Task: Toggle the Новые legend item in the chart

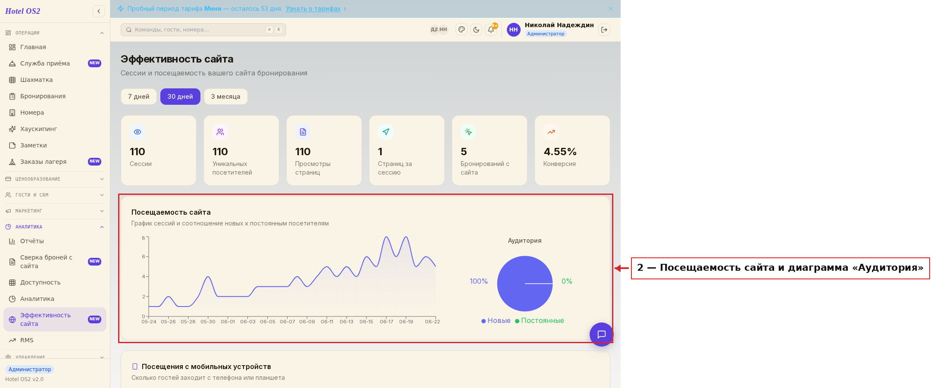Action: pos(496,321)
